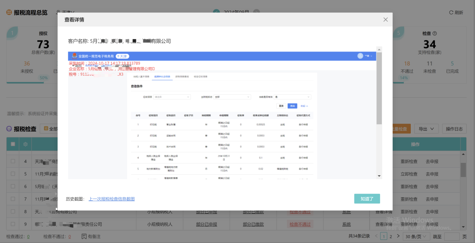
Task: Tick the checkbox for row 5
Action: [13, 174]
